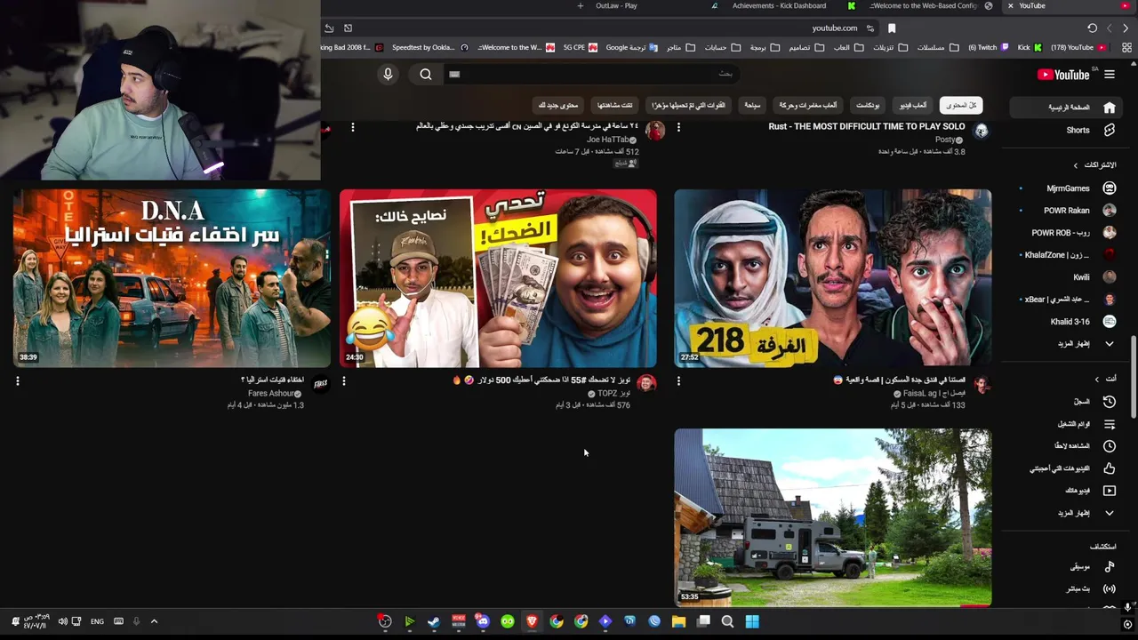Open options menu for Joe HaTTab video

[x=353, y=128]
